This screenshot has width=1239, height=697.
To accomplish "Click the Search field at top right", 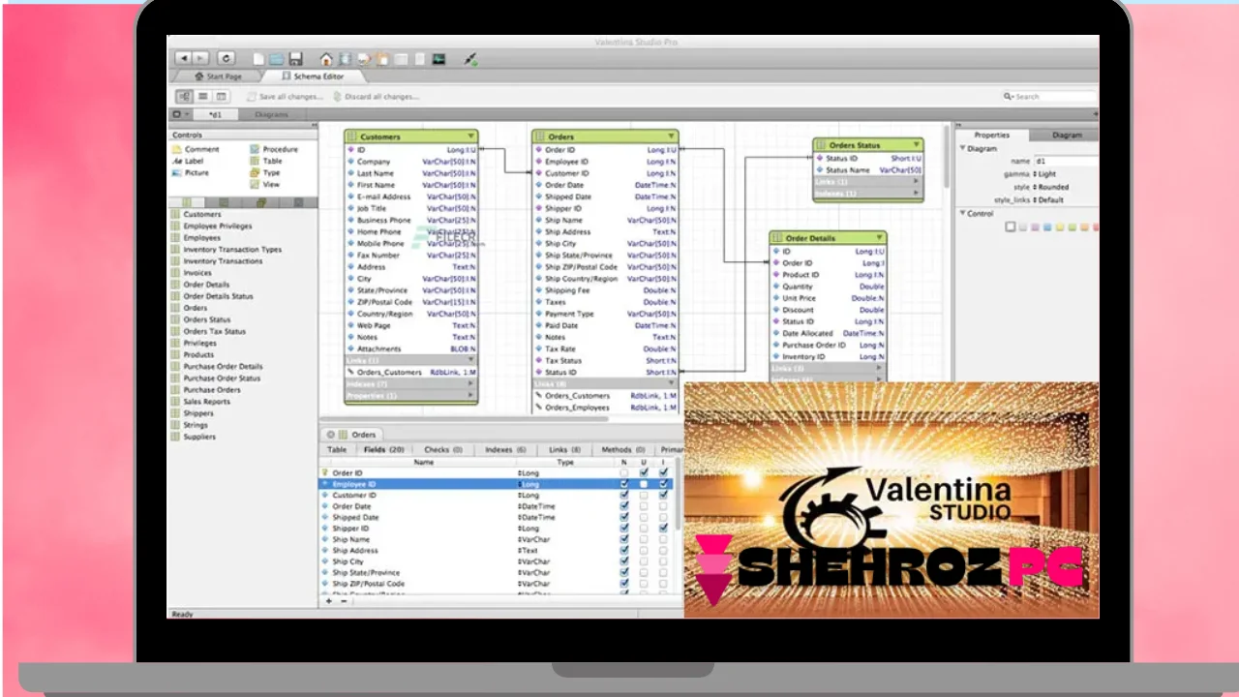I will click(x=1050, y=97).
